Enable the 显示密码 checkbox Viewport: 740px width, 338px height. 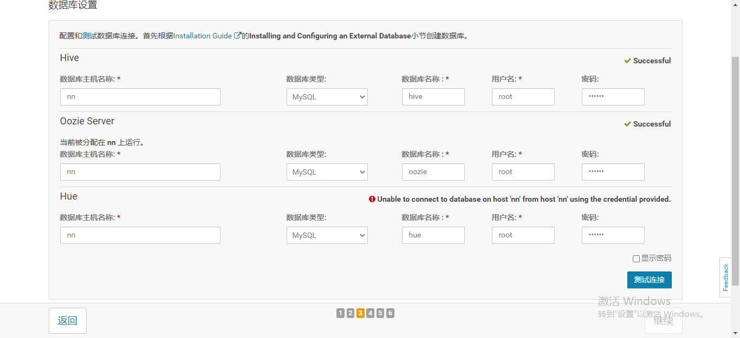click(x=636, y=259)
